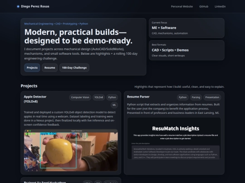Open the LinkedIn profile link
The height and width of the screenshot is (183, 245).
point(220,6)
